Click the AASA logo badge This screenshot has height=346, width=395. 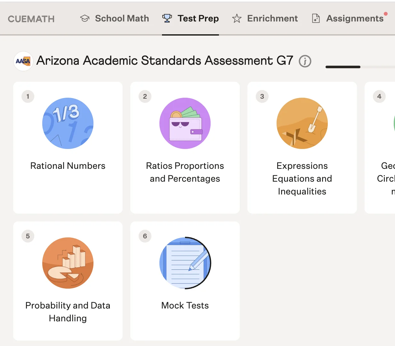click(23, 61)
